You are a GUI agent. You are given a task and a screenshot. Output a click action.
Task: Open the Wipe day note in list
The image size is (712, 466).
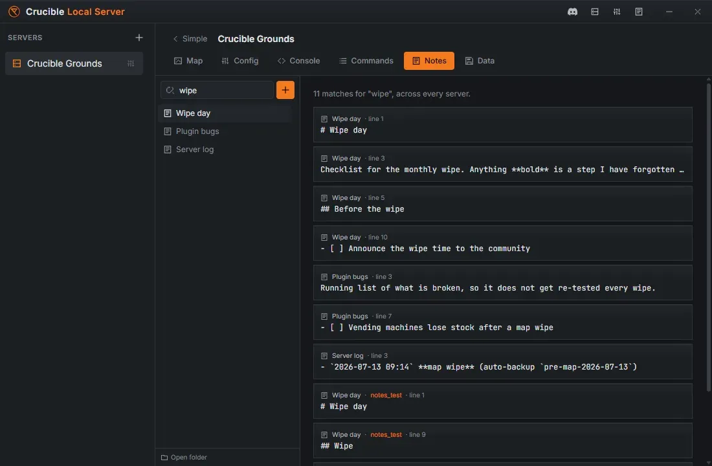click(225, 113)
